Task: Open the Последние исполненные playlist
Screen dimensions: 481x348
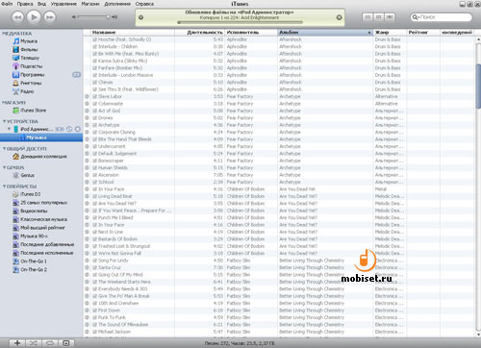Action: click(43, 253)
